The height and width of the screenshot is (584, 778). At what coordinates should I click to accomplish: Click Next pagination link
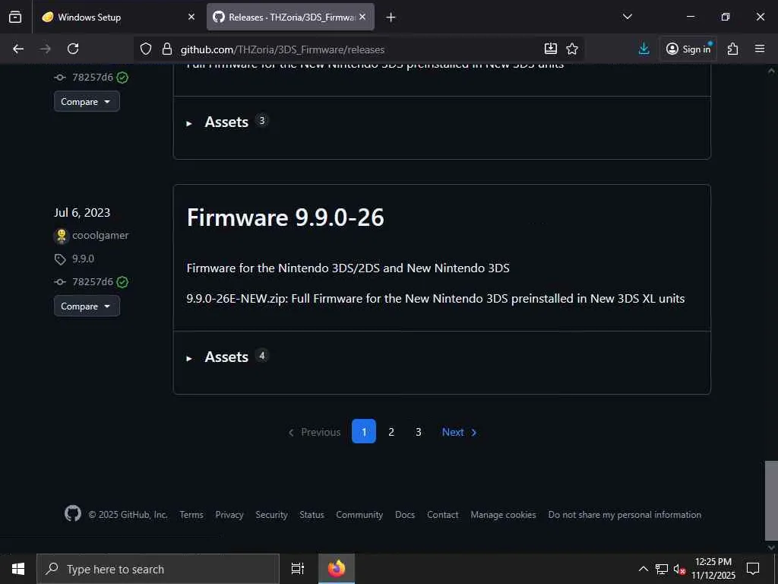[460, 432]
